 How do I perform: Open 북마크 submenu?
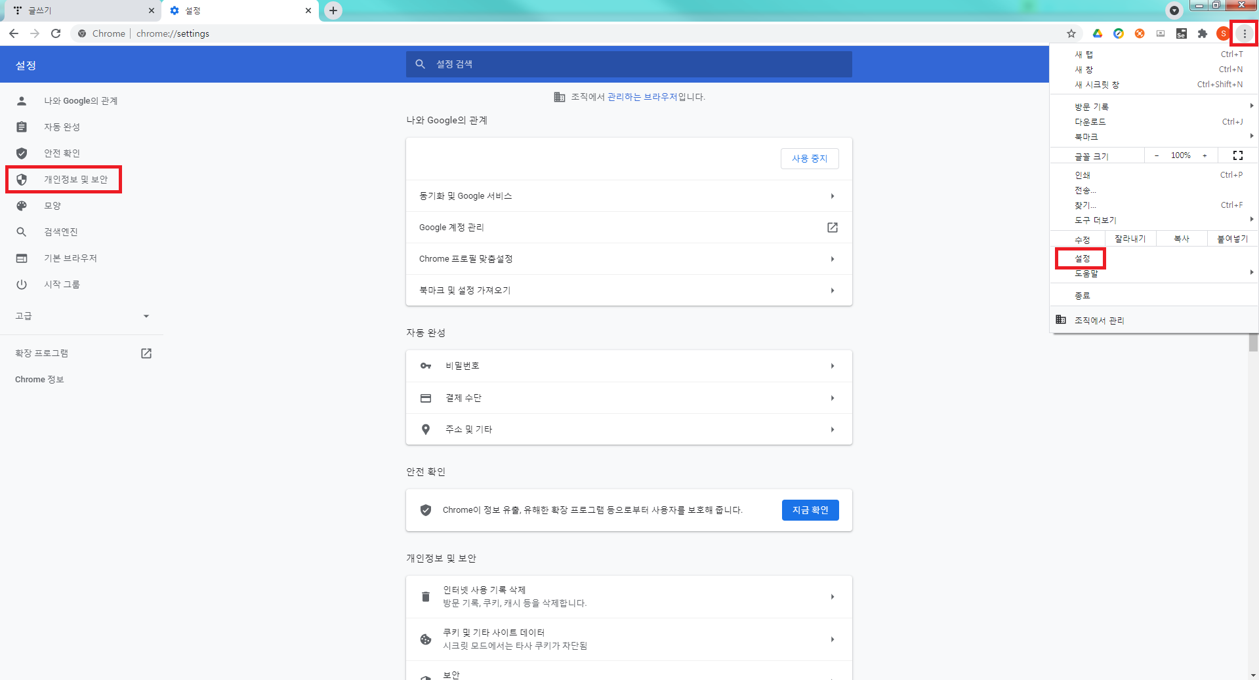[1153, 137]
